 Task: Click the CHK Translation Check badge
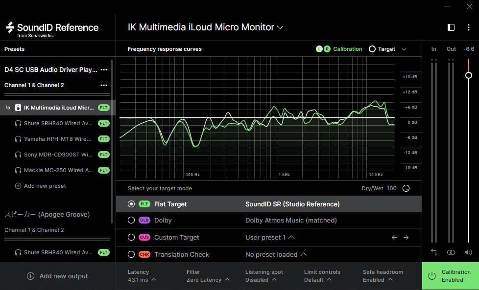click(144, 254)
